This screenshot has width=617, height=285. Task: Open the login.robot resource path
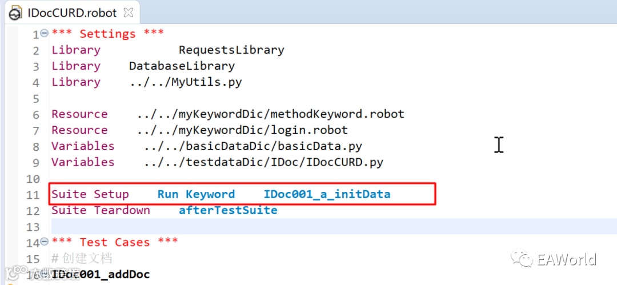point(242,130)
